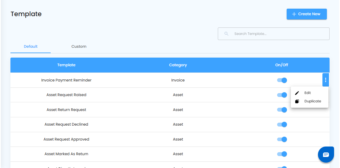The height and width of the screenshot is (168, 340).
Task: Click the pencil Edit icon in popup
Action: [x=297, y=93]
